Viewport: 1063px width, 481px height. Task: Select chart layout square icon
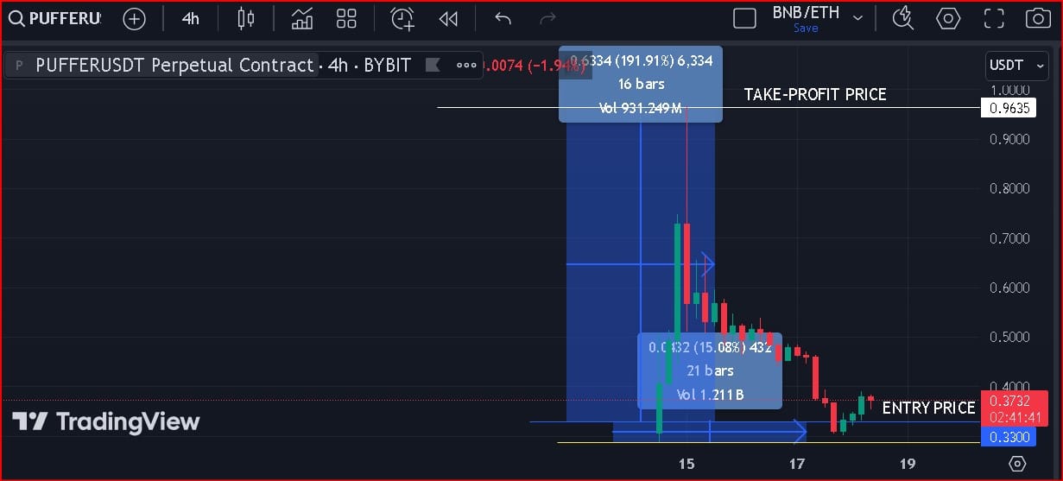tap(744, 18)
